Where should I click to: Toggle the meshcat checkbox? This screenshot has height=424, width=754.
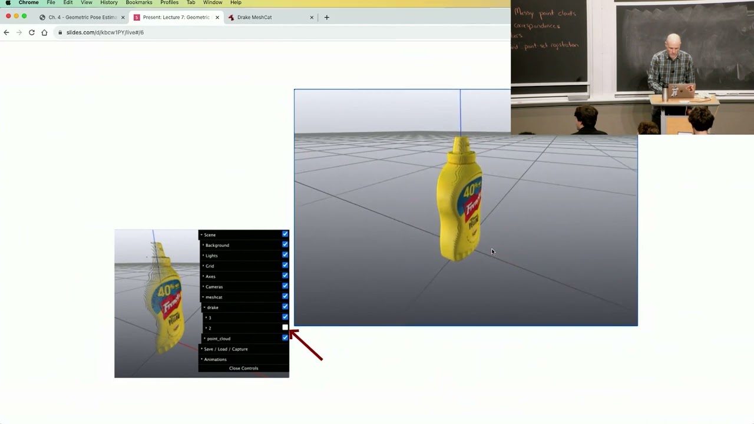point(285,296)
